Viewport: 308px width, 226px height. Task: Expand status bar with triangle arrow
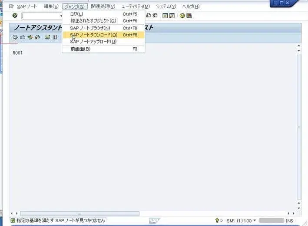(222, 220)
